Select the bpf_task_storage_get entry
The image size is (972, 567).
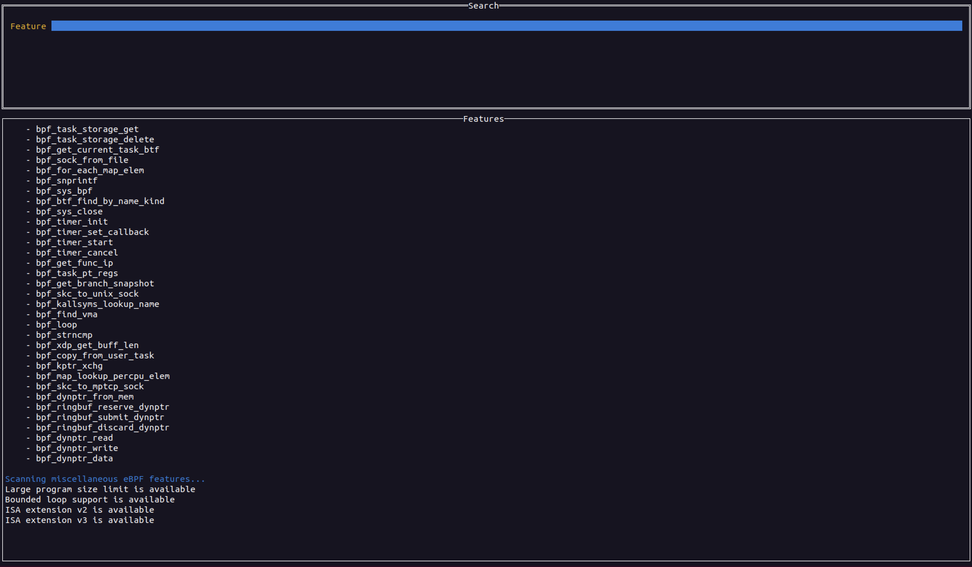coord(87,129)
